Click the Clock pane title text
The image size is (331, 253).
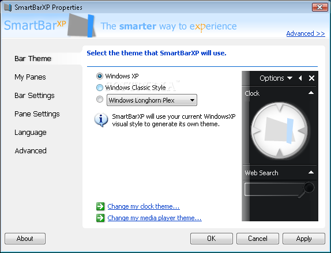tap(252, 93)
